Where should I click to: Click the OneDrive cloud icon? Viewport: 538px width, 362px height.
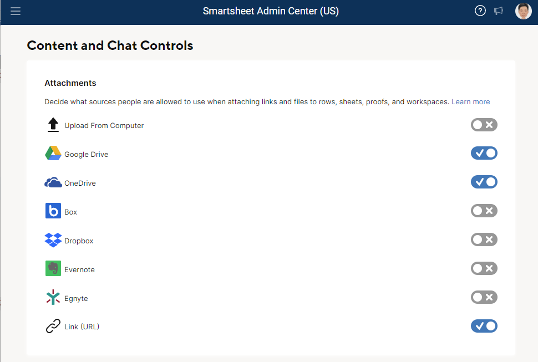[x=53, y=182]
